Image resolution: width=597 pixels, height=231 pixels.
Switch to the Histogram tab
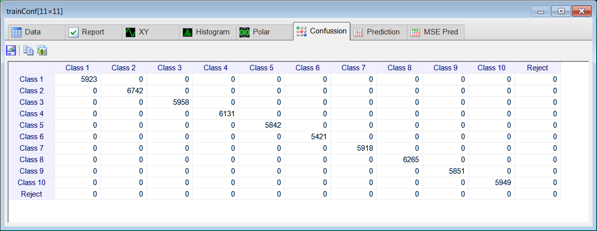(207, 32)
